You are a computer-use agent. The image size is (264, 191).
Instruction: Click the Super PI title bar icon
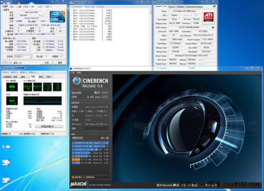pos(71,2)
